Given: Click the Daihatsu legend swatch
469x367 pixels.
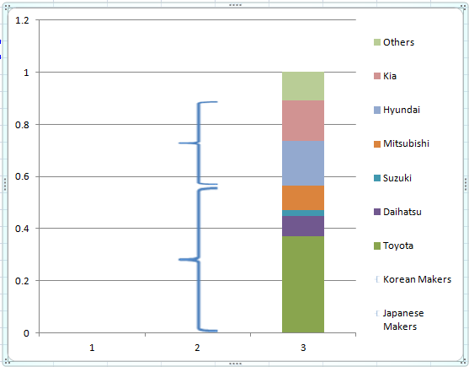Looking at the screenshot, I should click(x=377, y=212).
